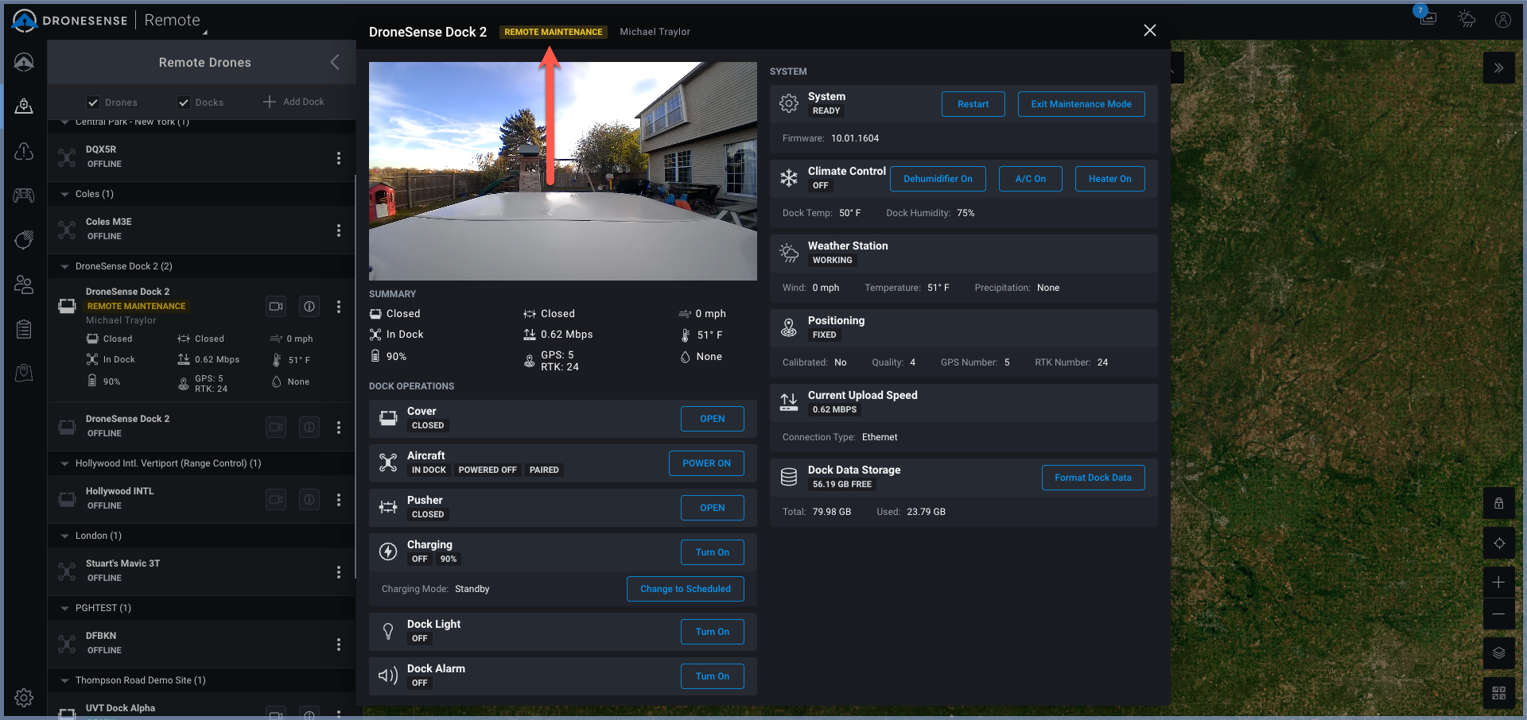The image size is (1527, 720).
Task: Click Exit Maintenance Mode
Action: coord(1082,104)
